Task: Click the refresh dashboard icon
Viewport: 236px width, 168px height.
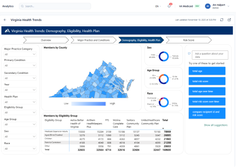Action: pyautogui.click(x=222, y=20)
